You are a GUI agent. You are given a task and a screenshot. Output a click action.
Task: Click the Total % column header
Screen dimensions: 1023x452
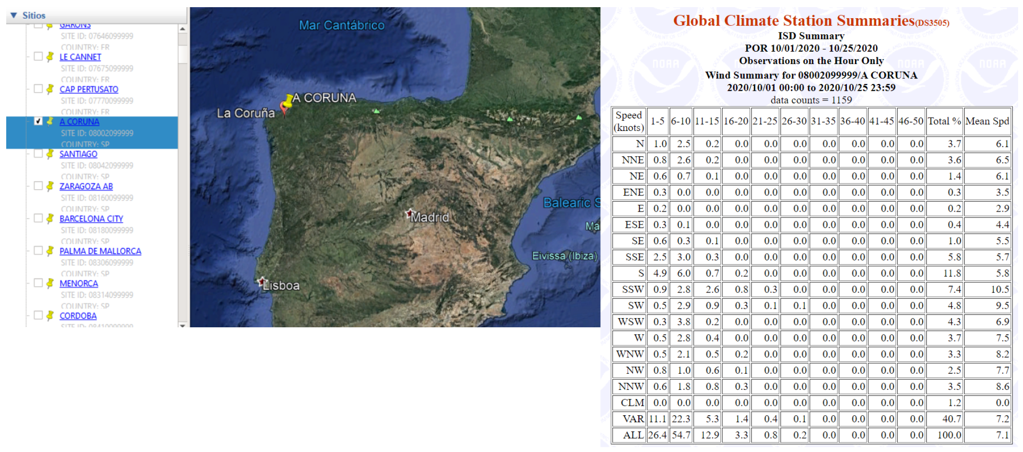coord(944,121)
